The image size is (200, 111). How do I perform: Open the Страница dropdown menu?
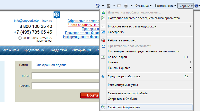coord(143,5)
